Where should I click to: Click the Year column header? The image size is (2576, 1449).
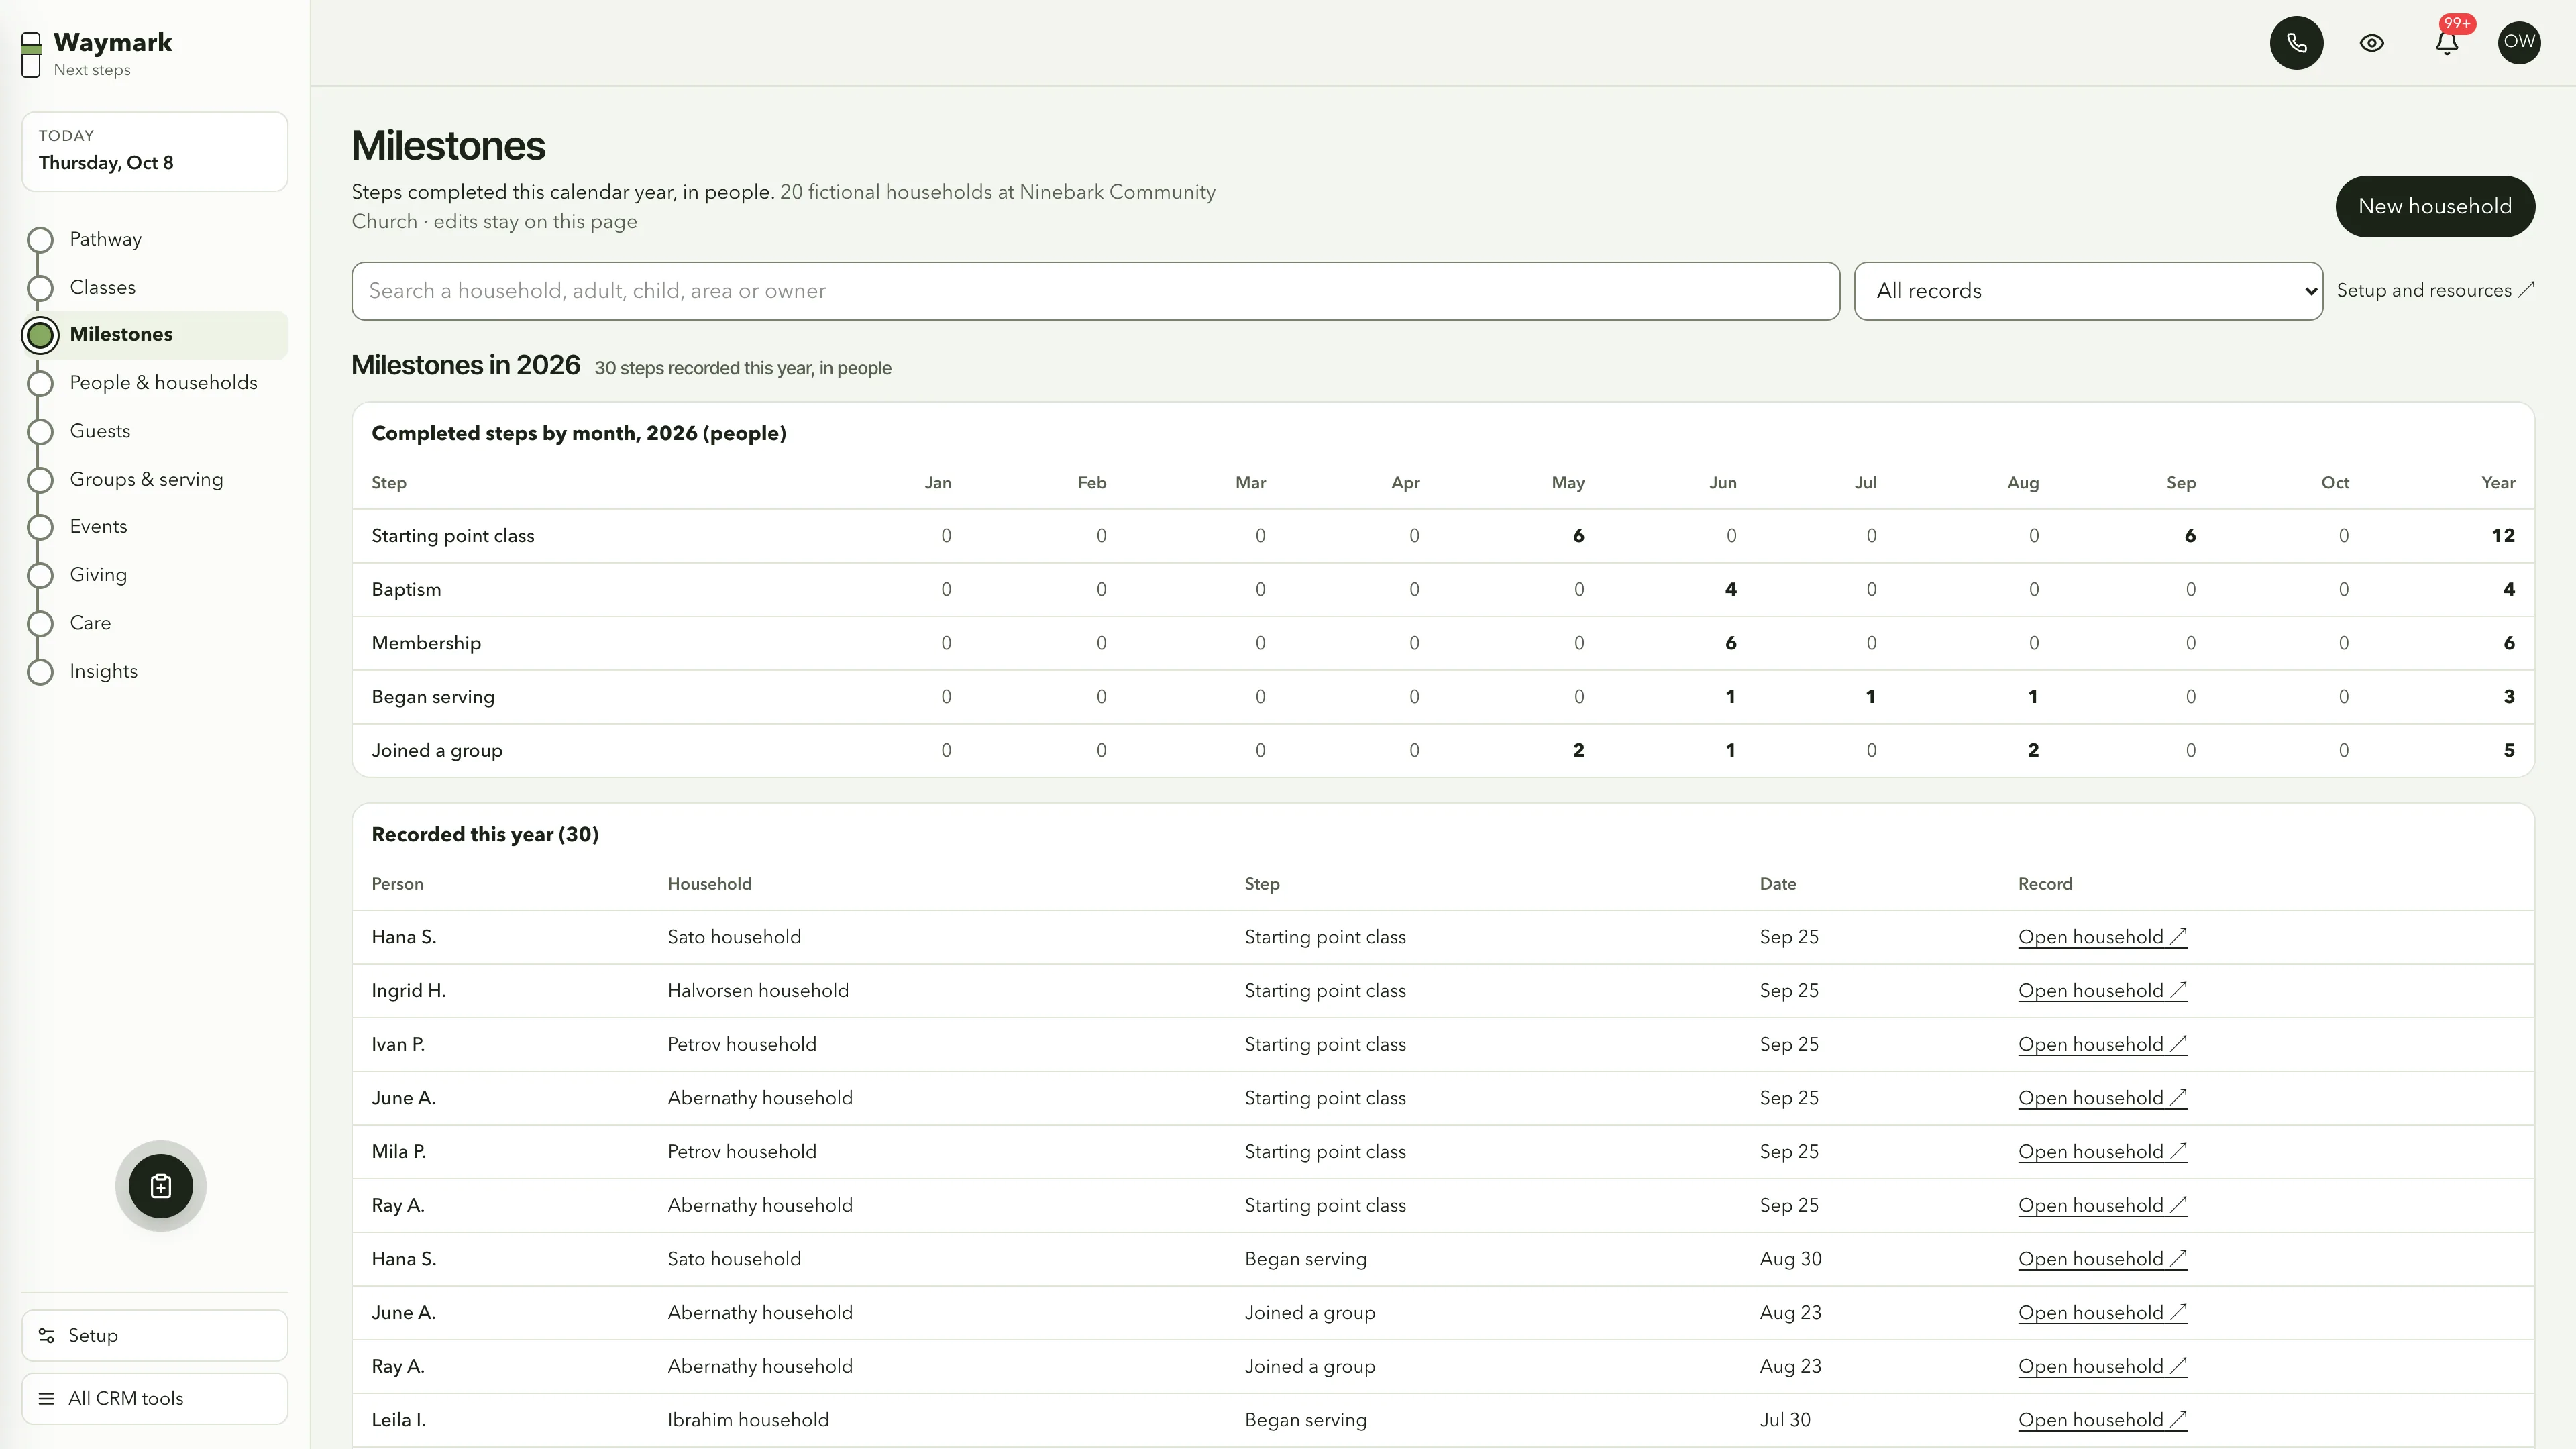coord(2498,483)
